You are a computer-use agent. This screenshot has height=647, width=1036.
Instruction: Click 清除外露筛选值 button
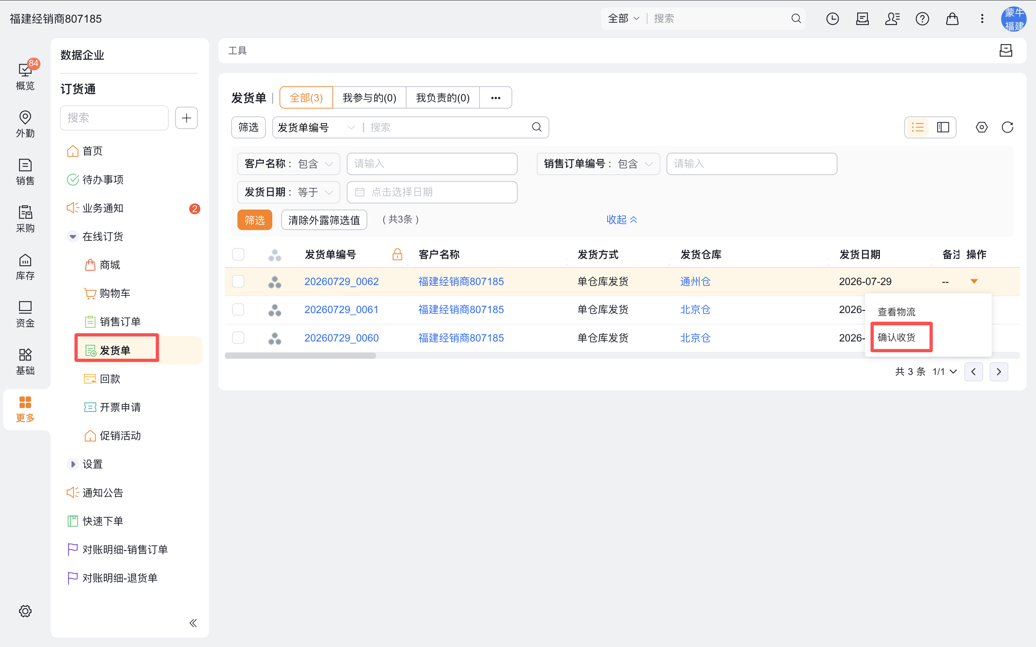(x=324, y=220)
